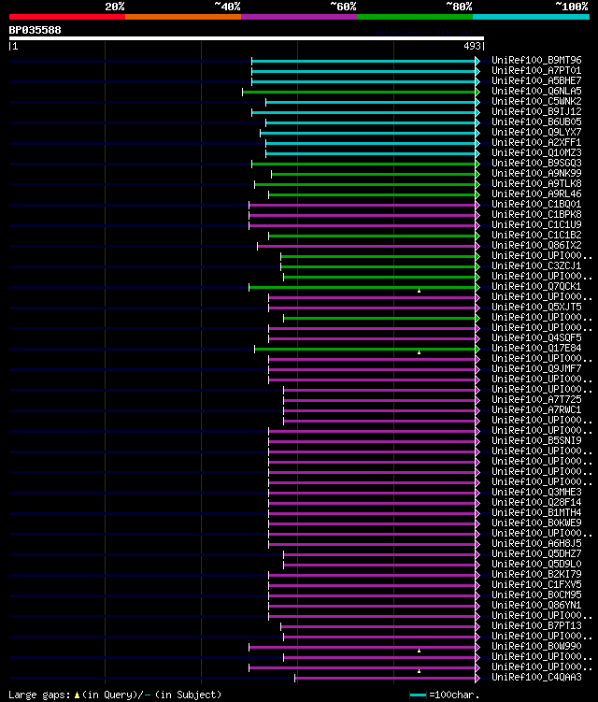
Task: Click the yellow gap marker on Q17E84 row
Action: click(x=419, y=352)
